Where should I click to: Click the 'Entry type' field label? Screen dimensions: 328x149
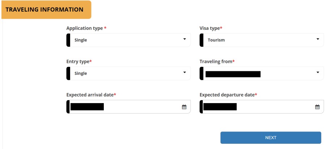point(78,61)
